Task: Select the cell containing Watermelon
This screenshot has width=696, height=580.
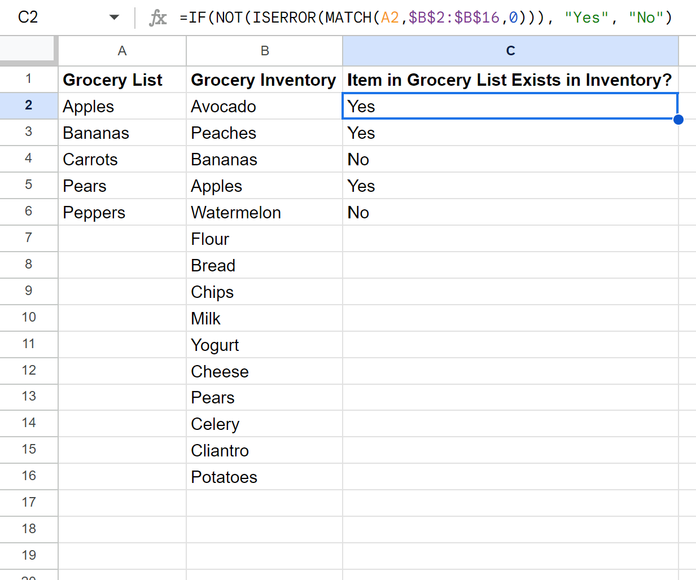Action: (265, 212)
